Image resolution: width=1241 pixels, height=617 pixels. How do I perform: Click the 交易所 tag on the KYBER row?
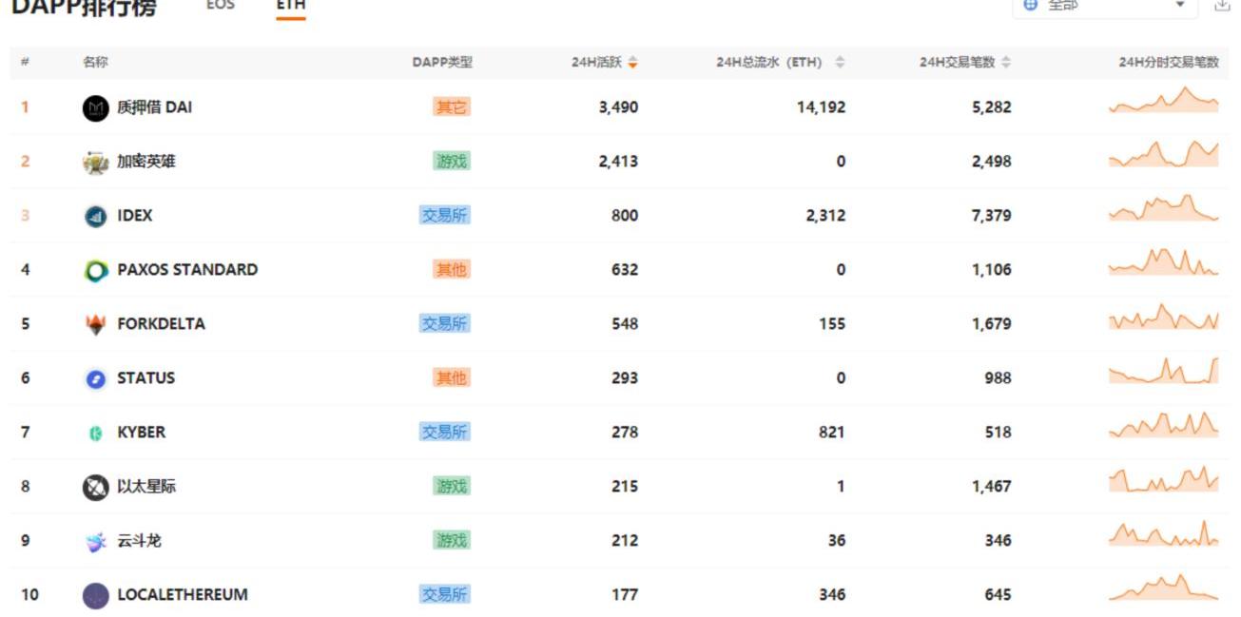pos(444,433)
